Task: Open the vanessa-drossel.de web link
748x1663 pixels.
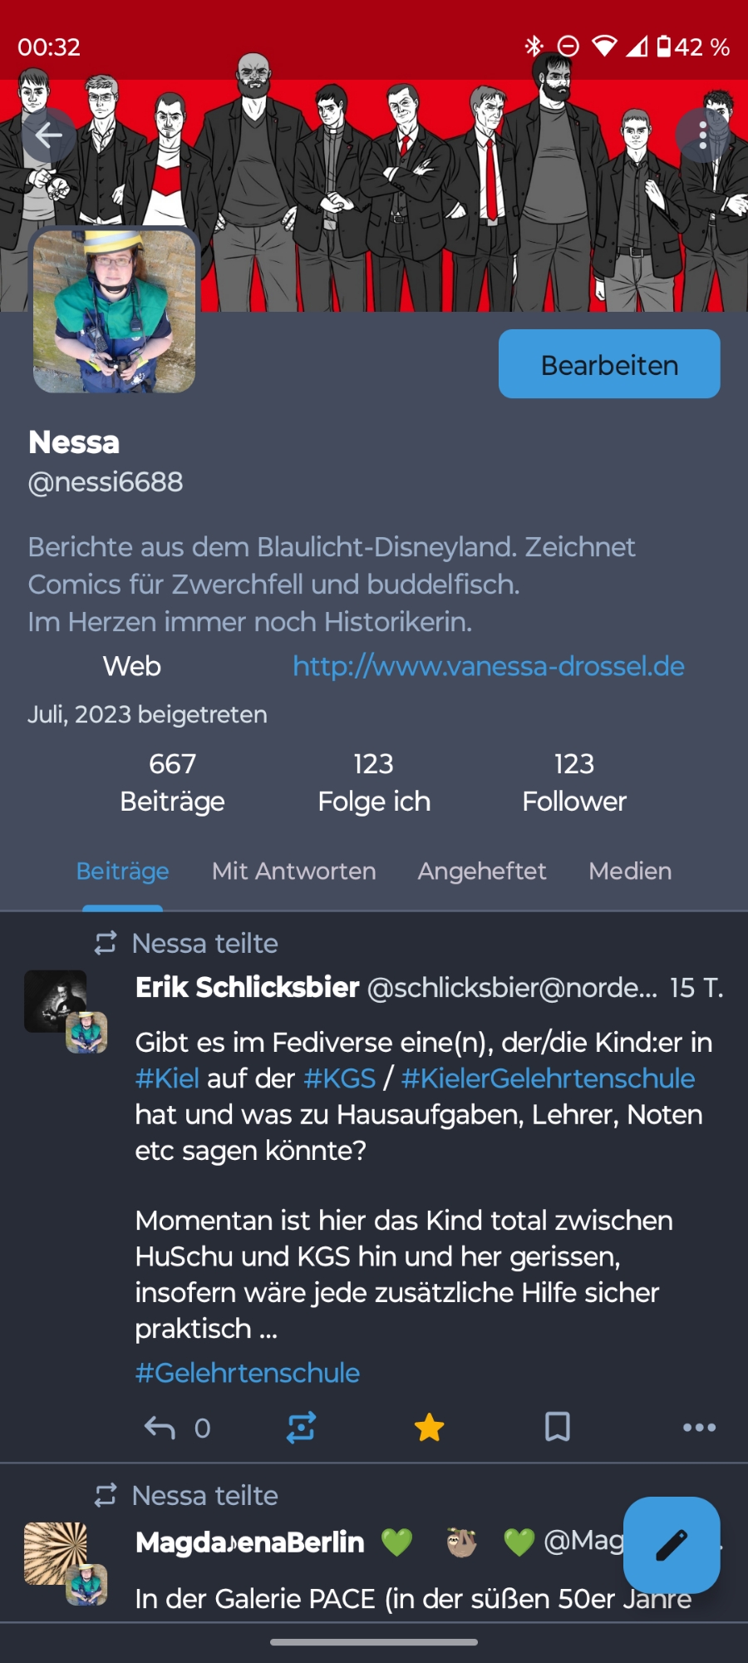Action: 489,666
